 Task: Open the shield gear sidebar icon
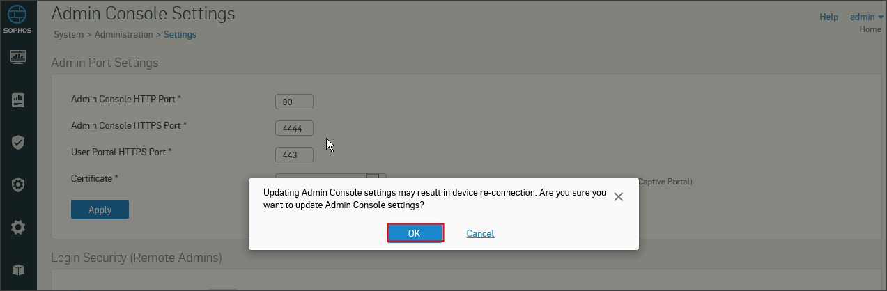coord(18,184)
